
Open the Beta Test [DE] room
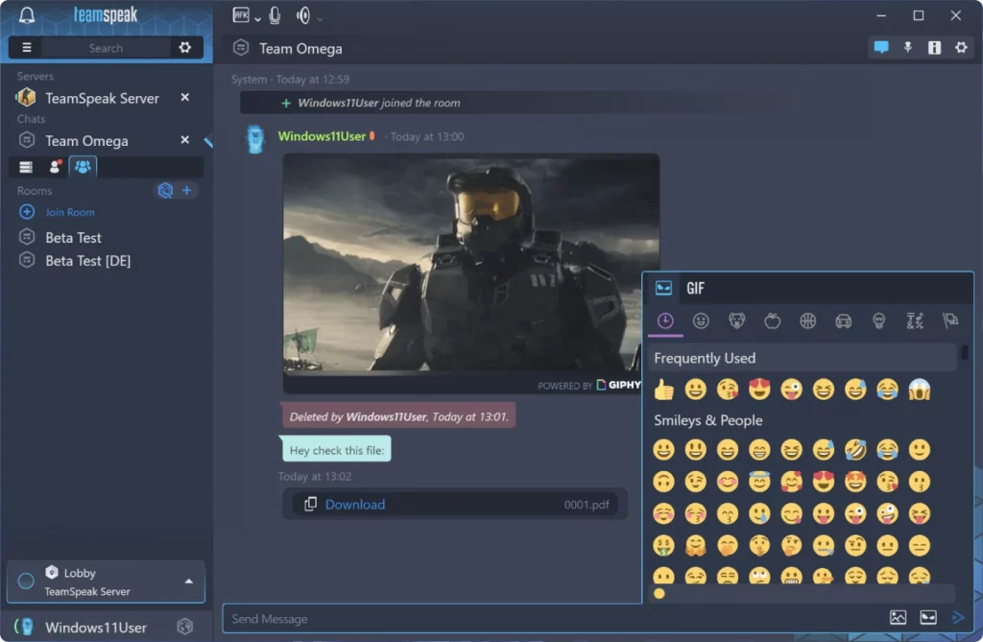click(87, 261)
